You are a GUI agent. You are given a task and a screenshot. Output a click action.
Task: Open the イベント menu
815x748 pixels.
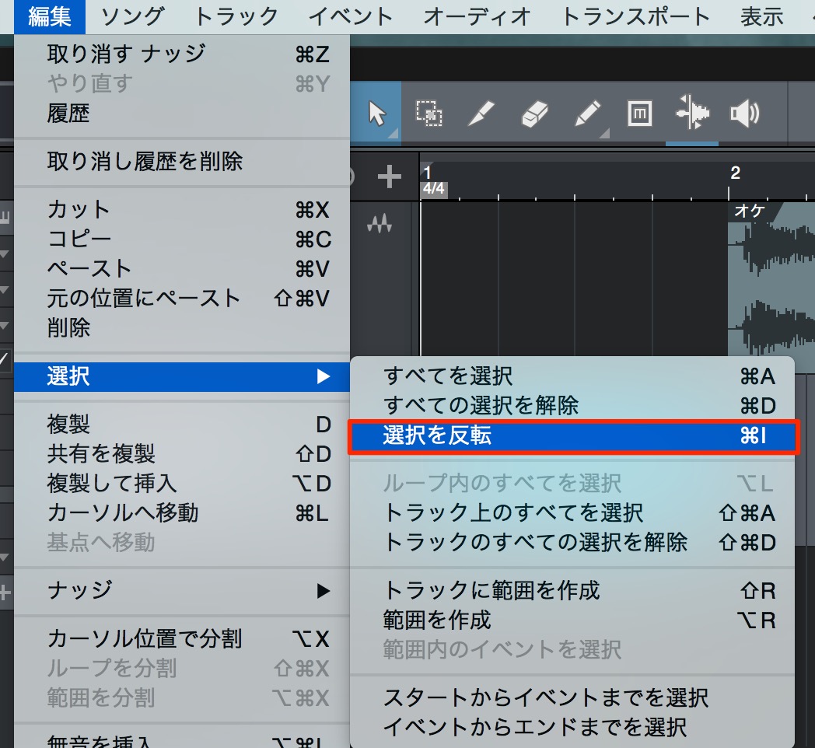point(351,16)
